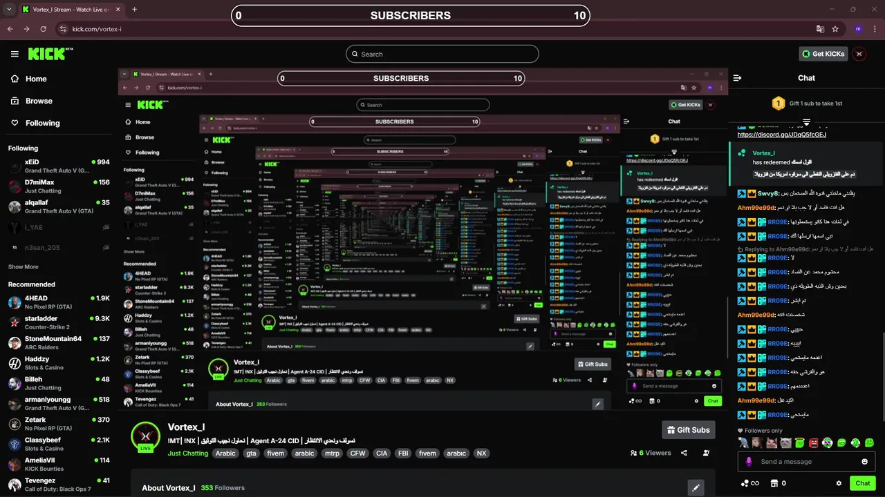Open alqallaf's channel in Following
The height and width of the screenshot is (497, 885).
point(59,206)
